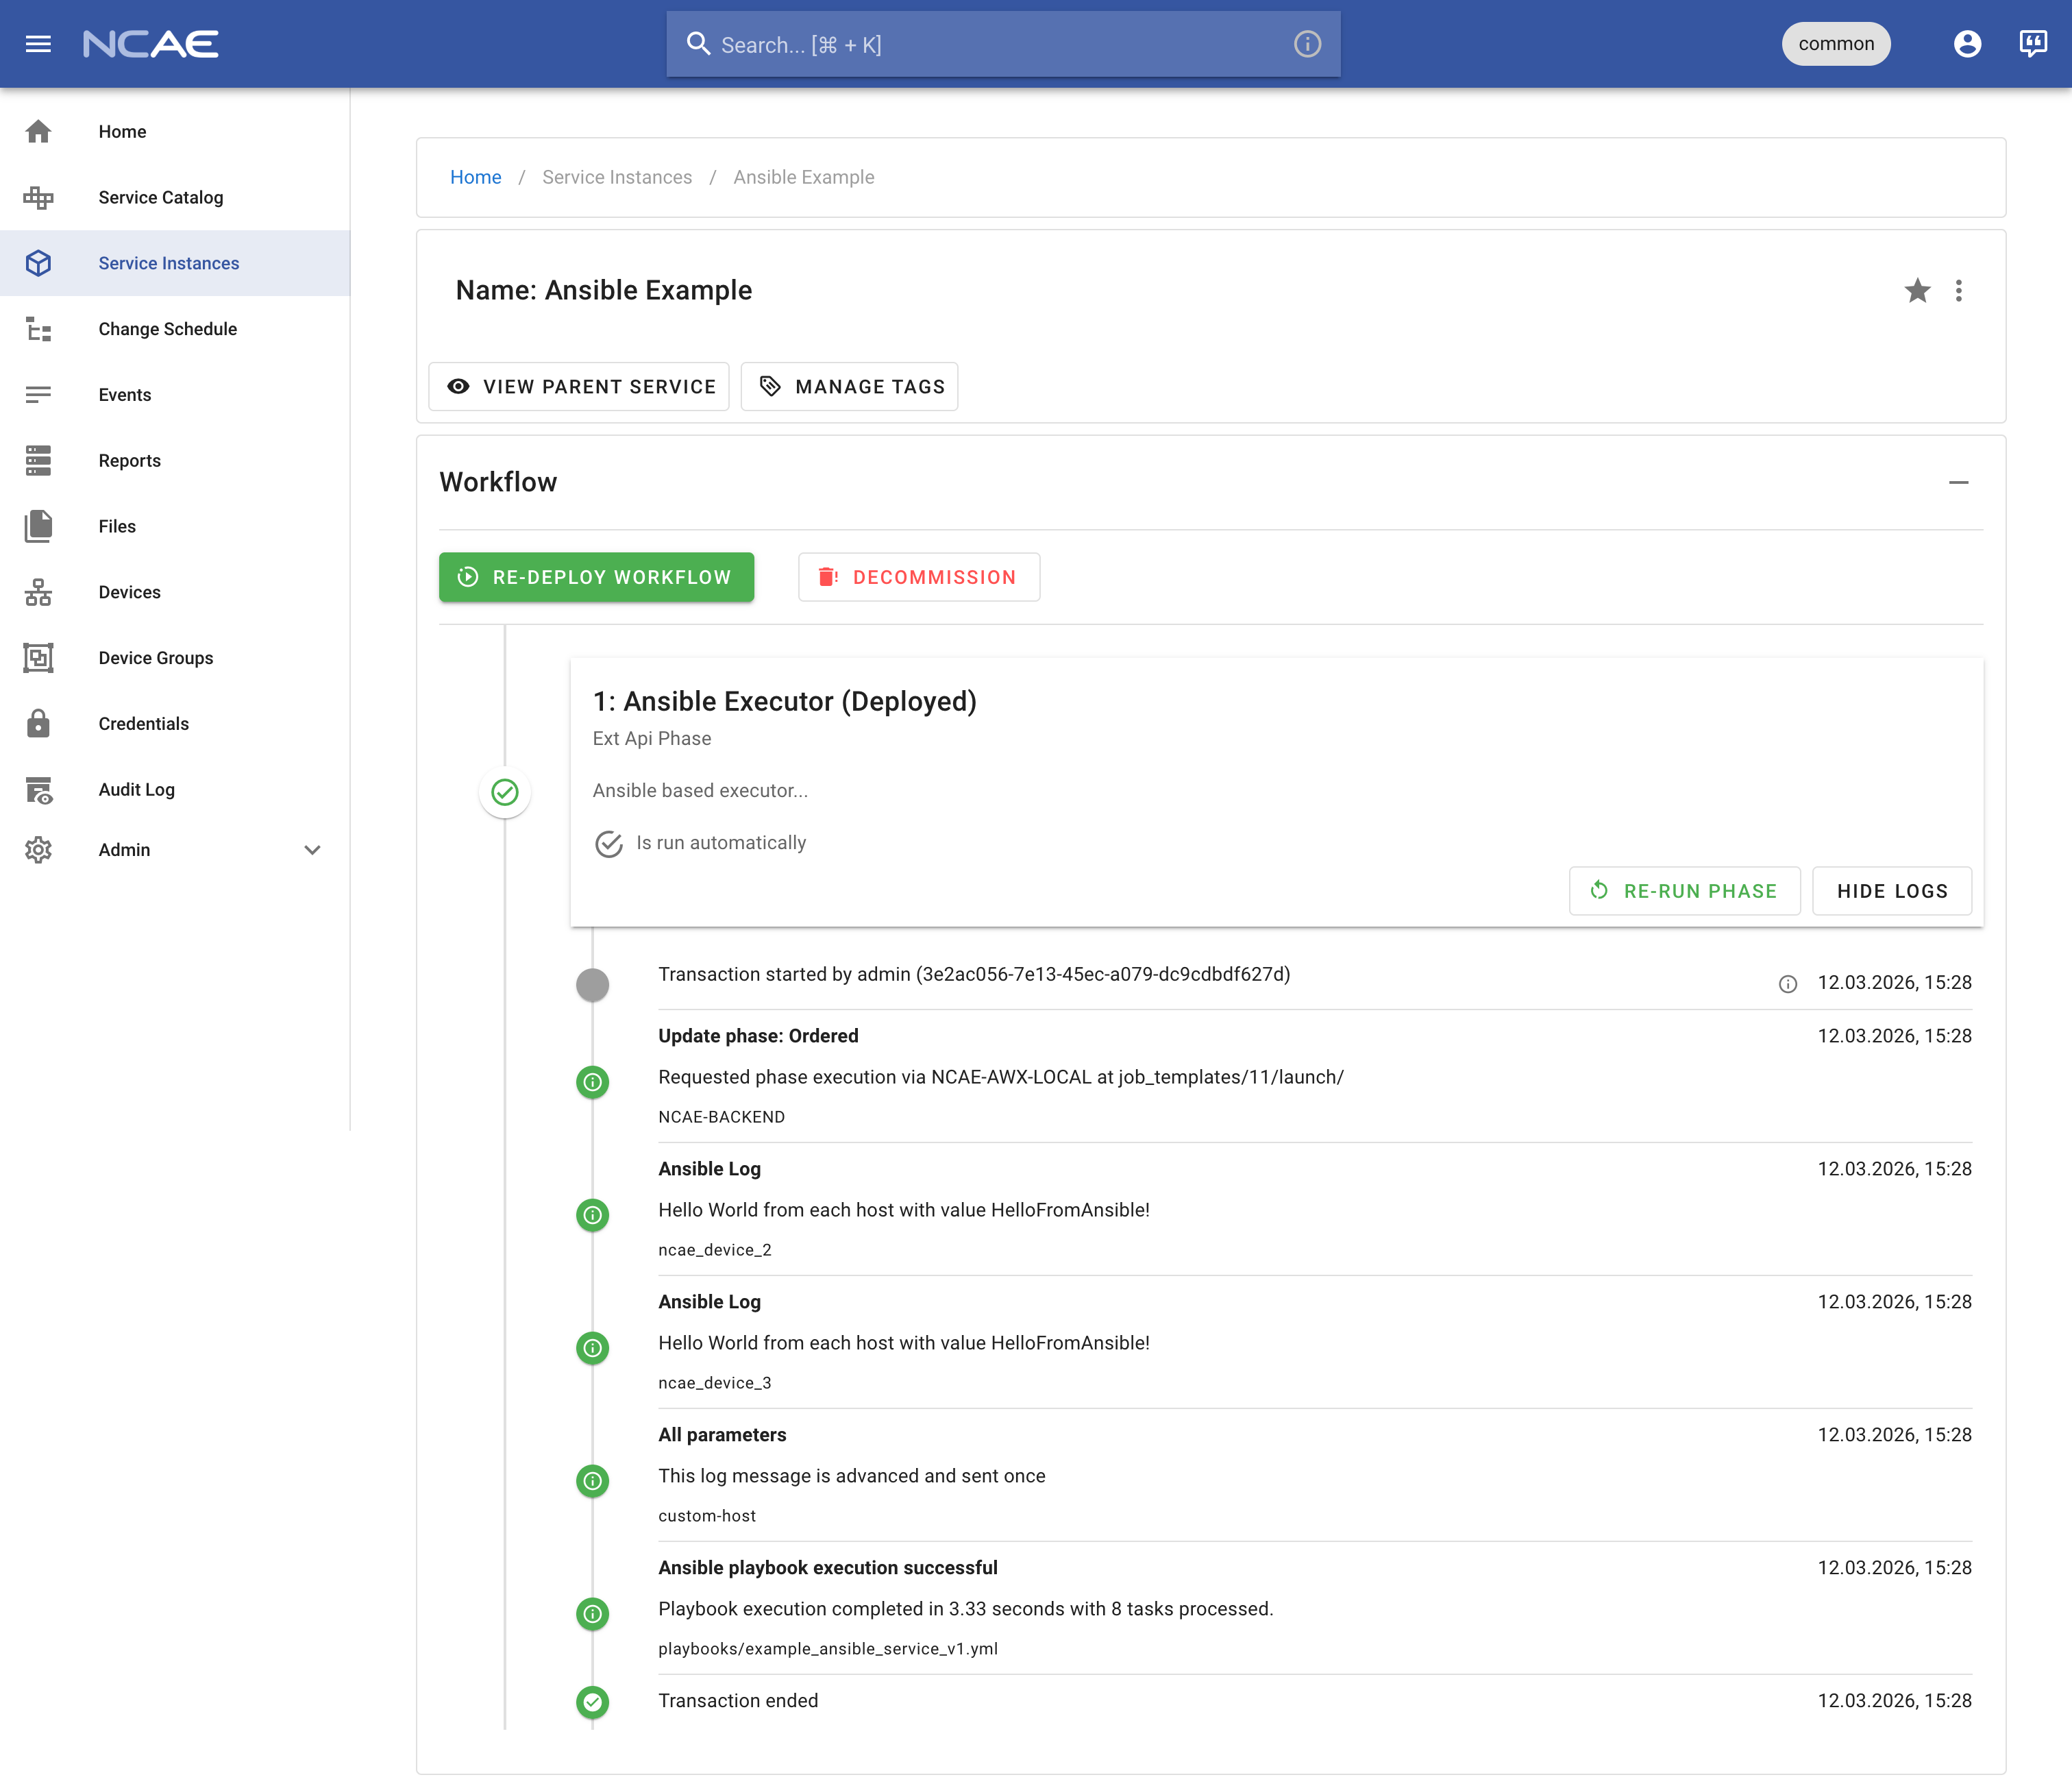2072x1786 pixels.
Task: Click the ncae_device_3 Ansible Log icon
Action: pyautogui.click(x=593, y=1348)
